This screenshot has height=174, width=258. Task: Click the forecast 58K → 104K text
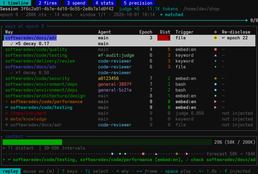tap(231, 154)
